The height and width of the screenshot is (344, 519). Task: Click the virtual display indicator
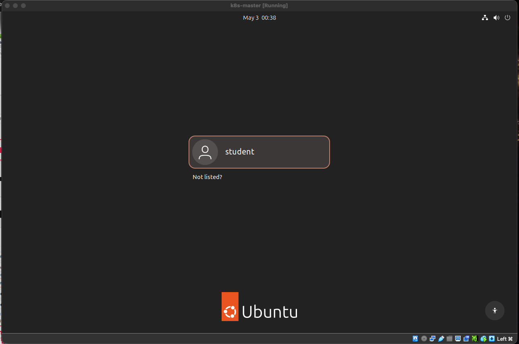coord(458,339)
